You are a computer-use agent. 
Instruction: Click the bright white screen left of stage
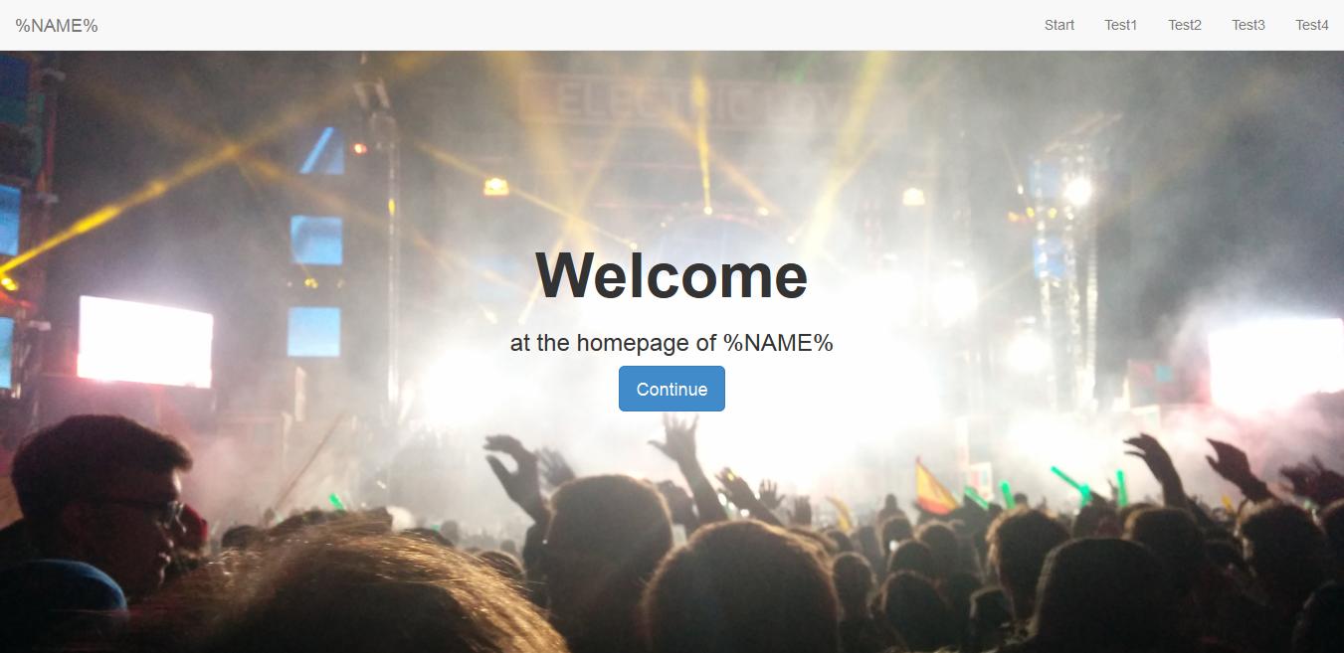click(145, 341)
